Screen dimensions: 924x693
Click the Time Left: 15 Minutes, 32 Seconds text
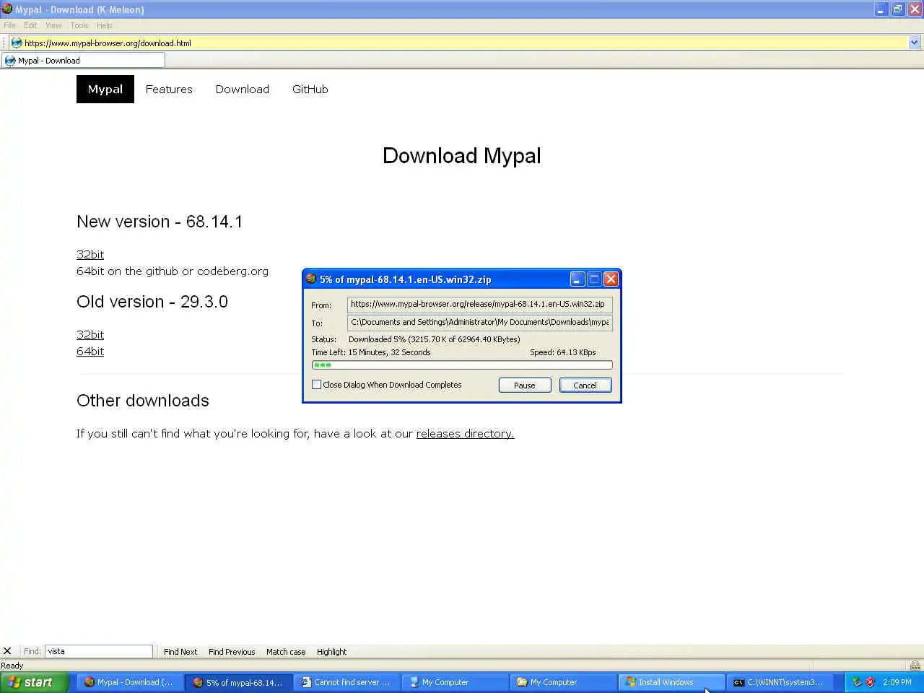tap(371, 352)
